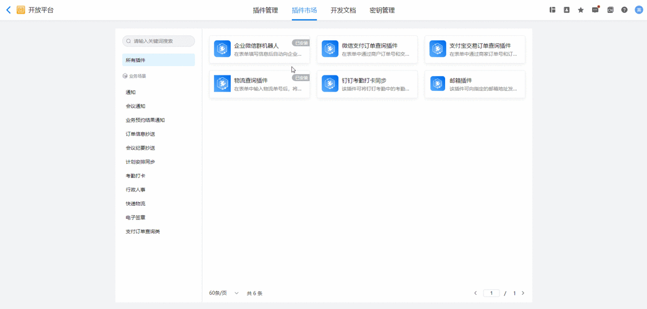Screen dimensions: 647x309
Task: Click the 钉钉考勤打卡同步 plugin icon
Action: coord(330,83)
